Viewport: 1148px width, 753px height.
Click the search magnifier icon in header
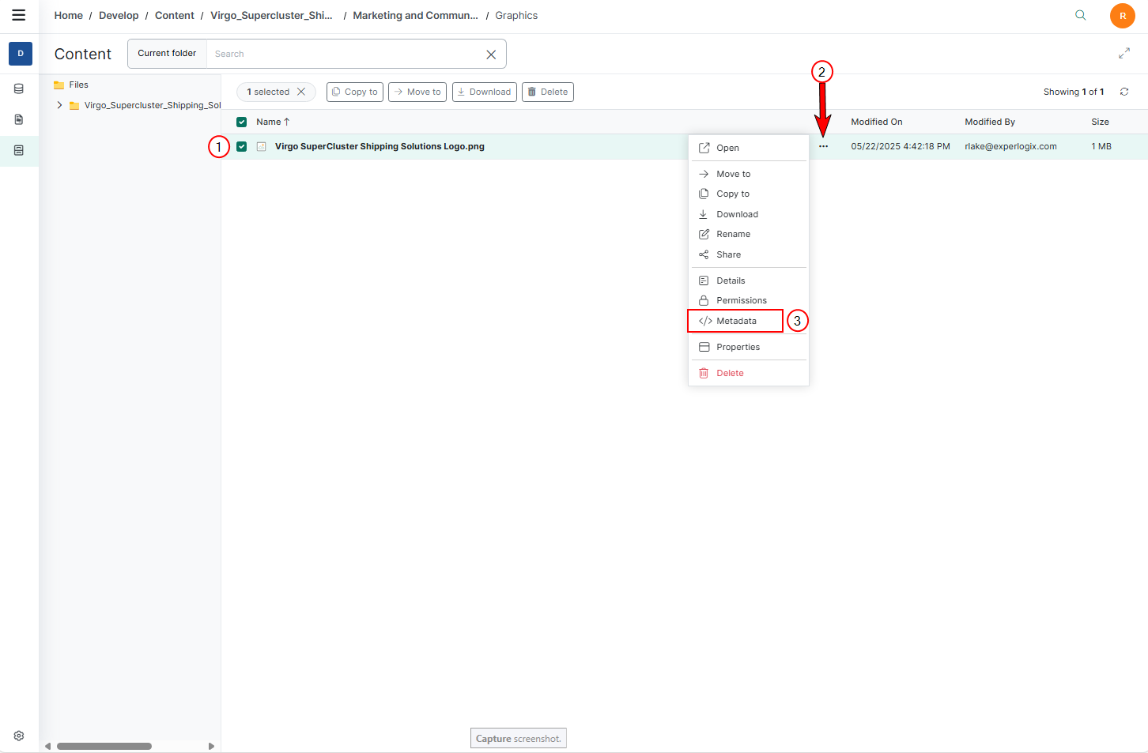(1080, 15)
